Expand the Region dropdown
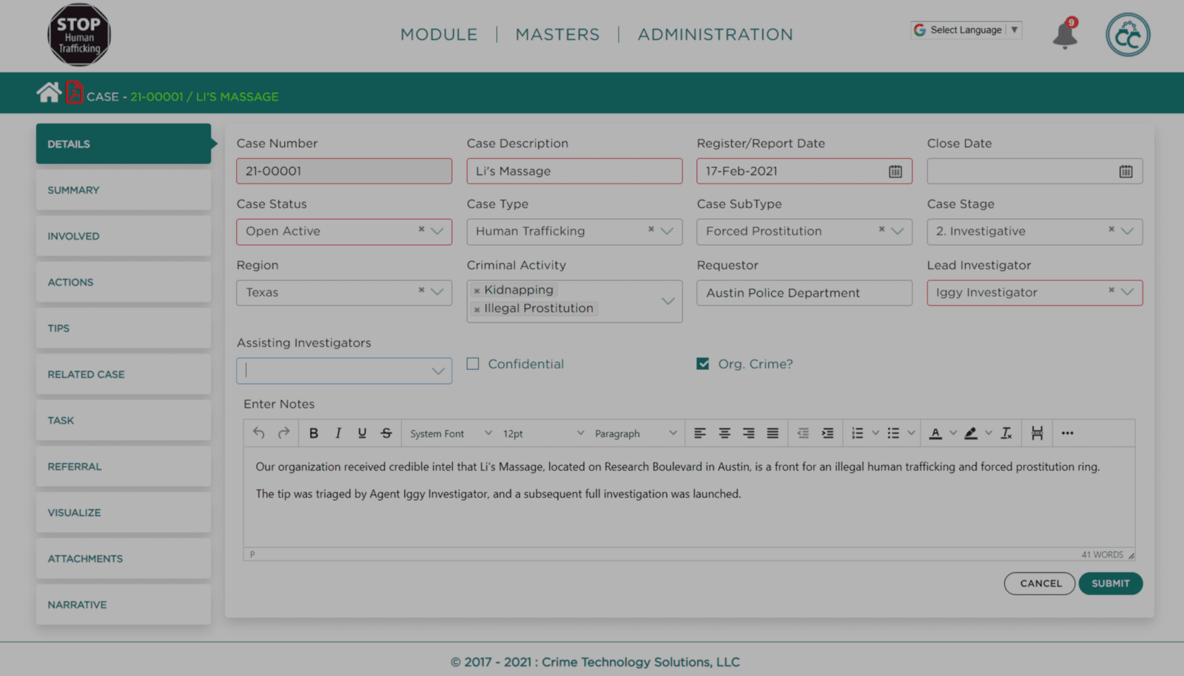1184x676 pixels. (x=437, y=292)
